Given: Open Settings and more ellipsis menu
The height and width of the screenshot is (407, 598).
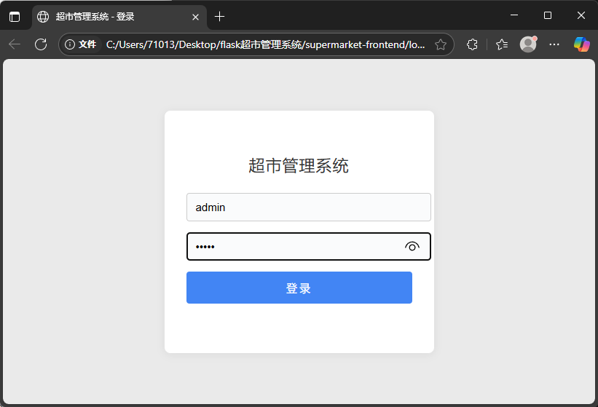Looking at the screenshot, I should (x=554, y=44).
